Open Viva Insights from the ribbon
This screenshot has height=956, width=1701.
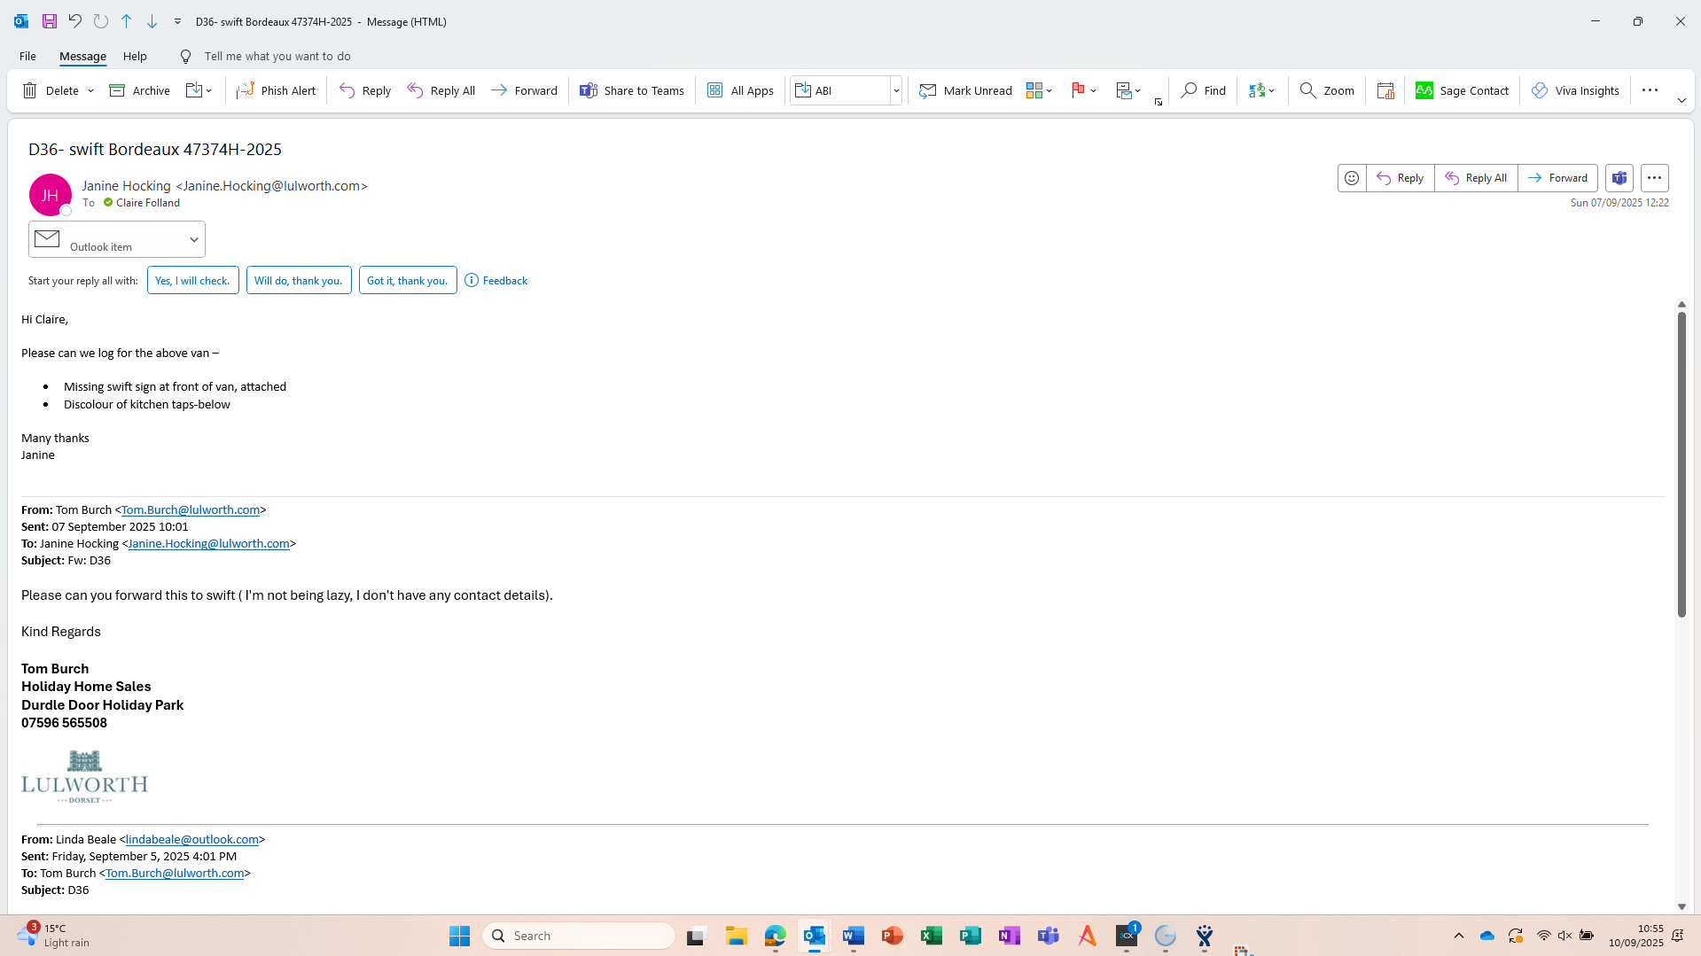[1575, 90]
